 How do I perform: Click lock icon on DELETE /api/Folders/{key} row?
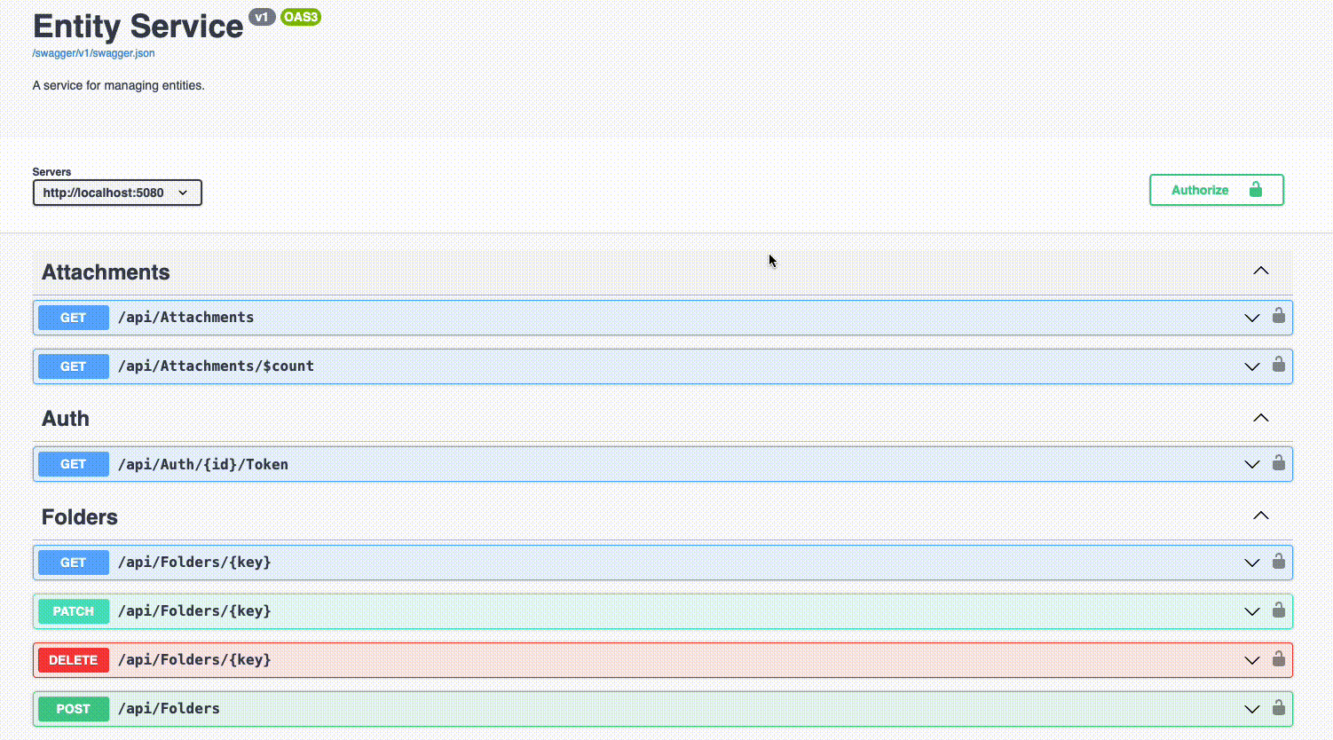pos(1278,659)
